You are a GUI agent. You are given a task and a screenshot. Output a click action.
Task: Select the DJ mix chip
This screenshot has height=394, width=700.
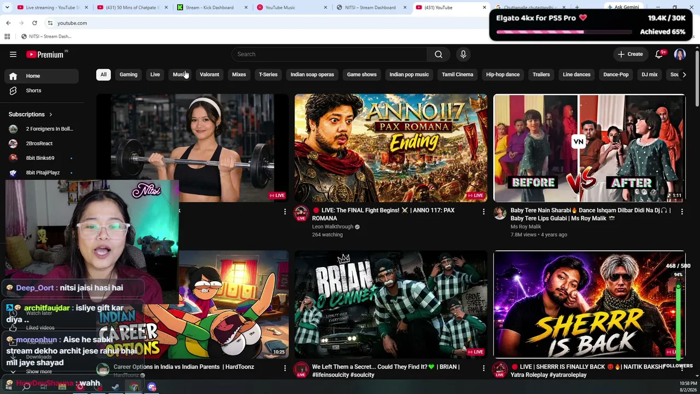point(650,74)
